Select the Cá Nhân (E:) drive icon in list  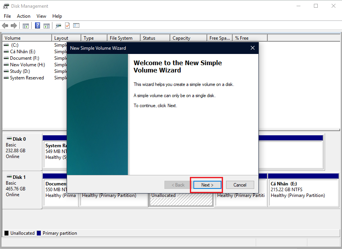point(6,52)
